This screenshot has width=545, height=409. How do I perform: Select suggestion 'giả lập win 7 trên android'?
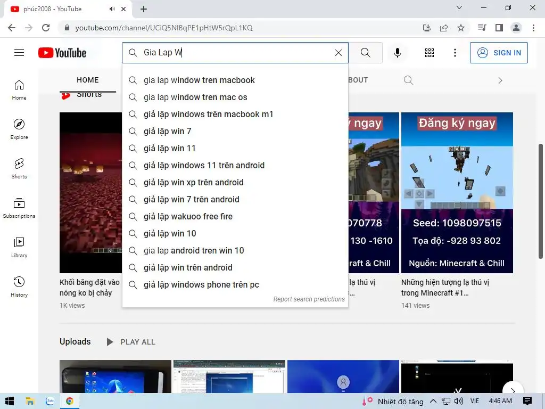coord(235,199)
